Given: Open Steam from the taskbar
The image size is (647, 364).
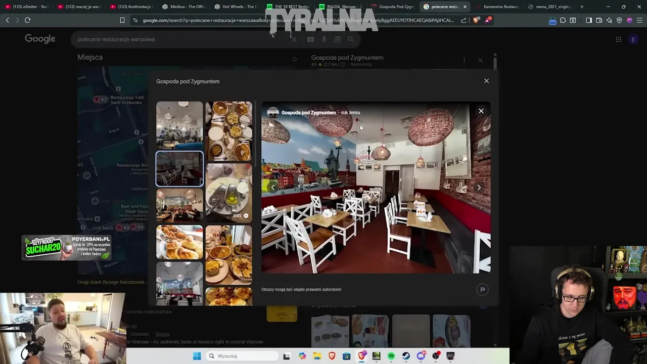Looking at the screenshot, I should point(406,356).
